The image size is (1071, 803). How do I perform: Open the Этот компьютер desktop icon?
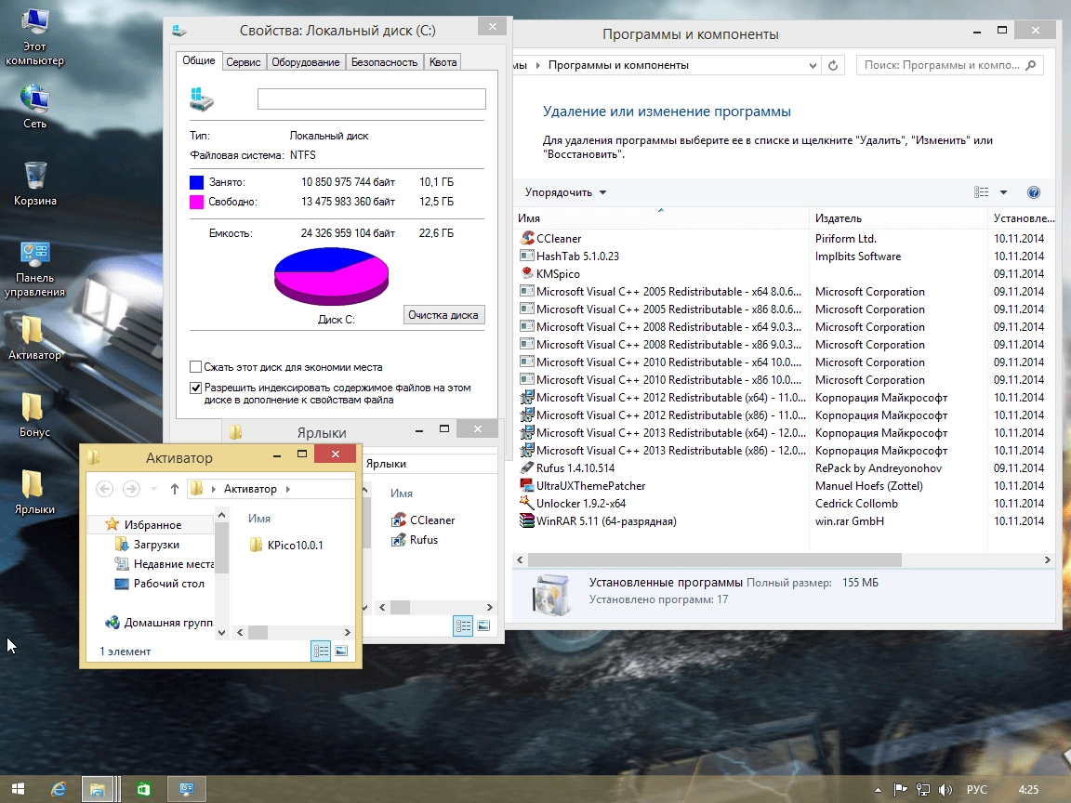pos(34,38)
